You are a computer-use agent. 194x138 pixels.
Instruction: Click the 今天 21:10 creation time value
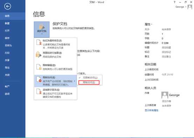click(x=167, y=74)
